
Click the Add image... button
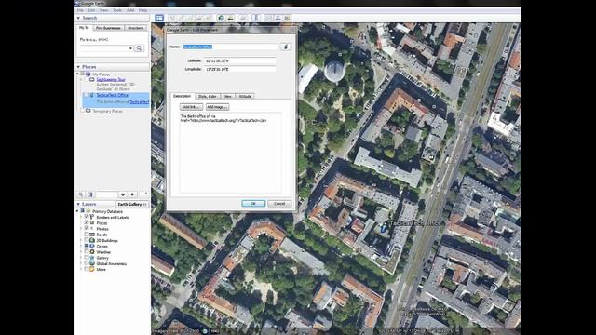click(x=217, y=107)
